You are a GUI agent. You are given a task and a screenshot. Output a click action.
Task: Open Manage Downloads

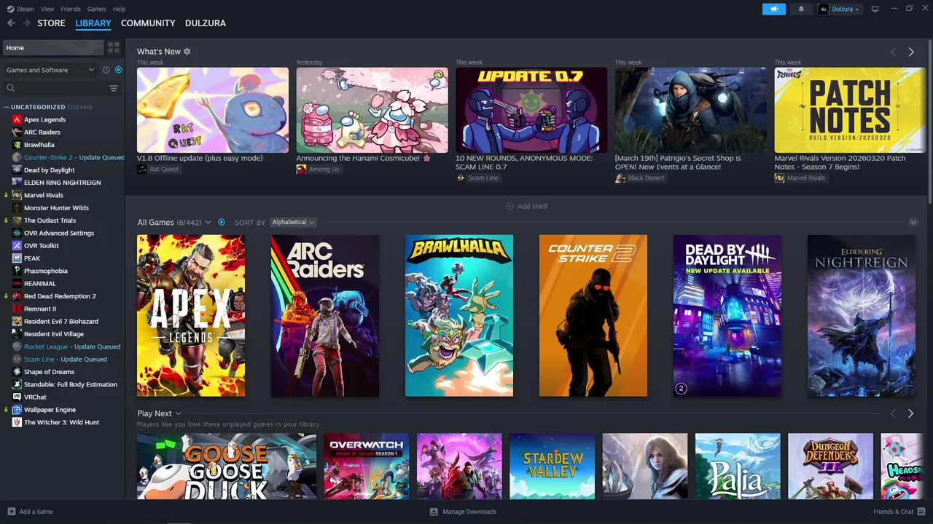(x=463, y=512)
